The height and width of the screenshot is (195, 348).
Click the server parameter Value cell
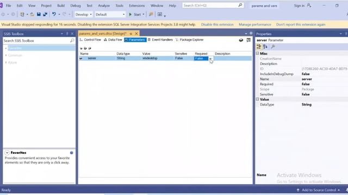[158, 58]
